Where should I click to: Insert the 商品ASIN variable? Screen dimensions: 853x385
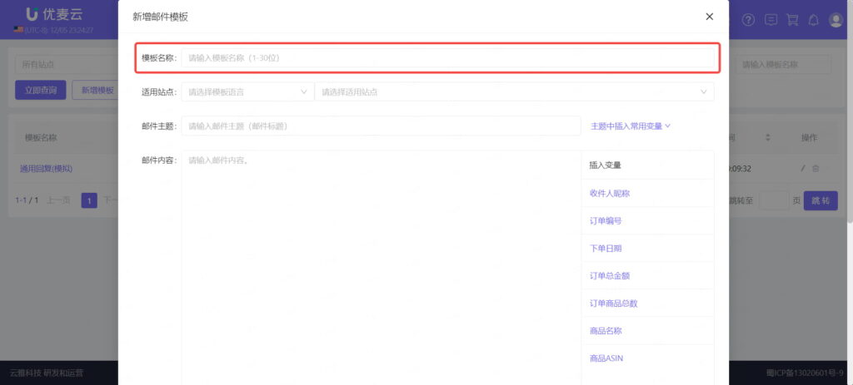(606, 358)
